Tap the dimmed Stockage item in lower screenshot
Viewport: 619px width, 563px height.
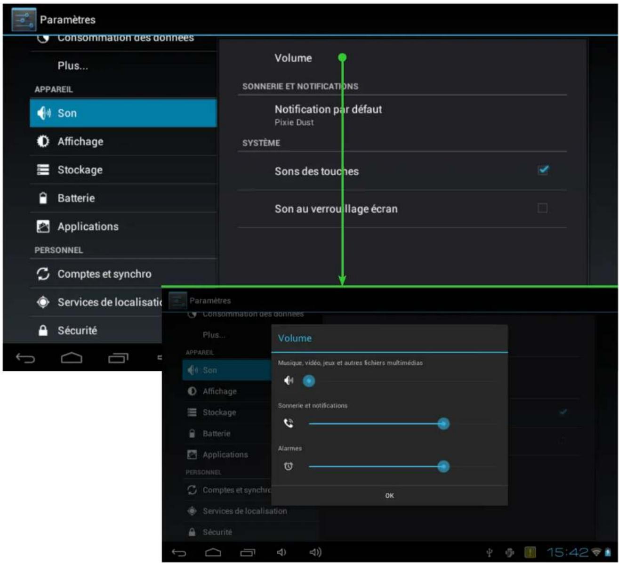[227, 412]
